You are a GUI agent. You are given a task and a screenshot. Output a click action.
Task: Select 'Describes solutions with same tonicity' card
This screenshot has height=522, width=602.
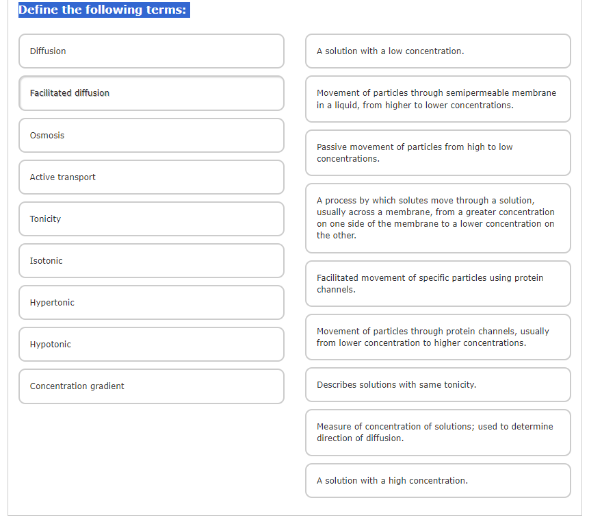point(438,385)
